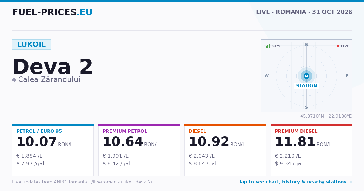Click the red LIVE indicator dot on map
Screen dimensions: 364x191
(x=338, y=46)
